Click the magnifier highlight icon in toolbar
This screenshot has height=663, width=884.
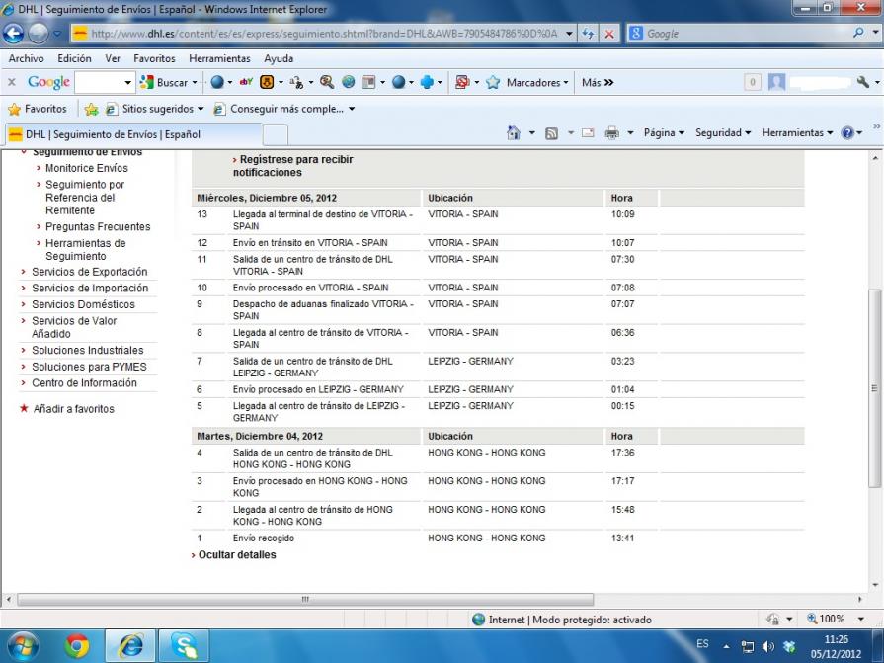326,82
